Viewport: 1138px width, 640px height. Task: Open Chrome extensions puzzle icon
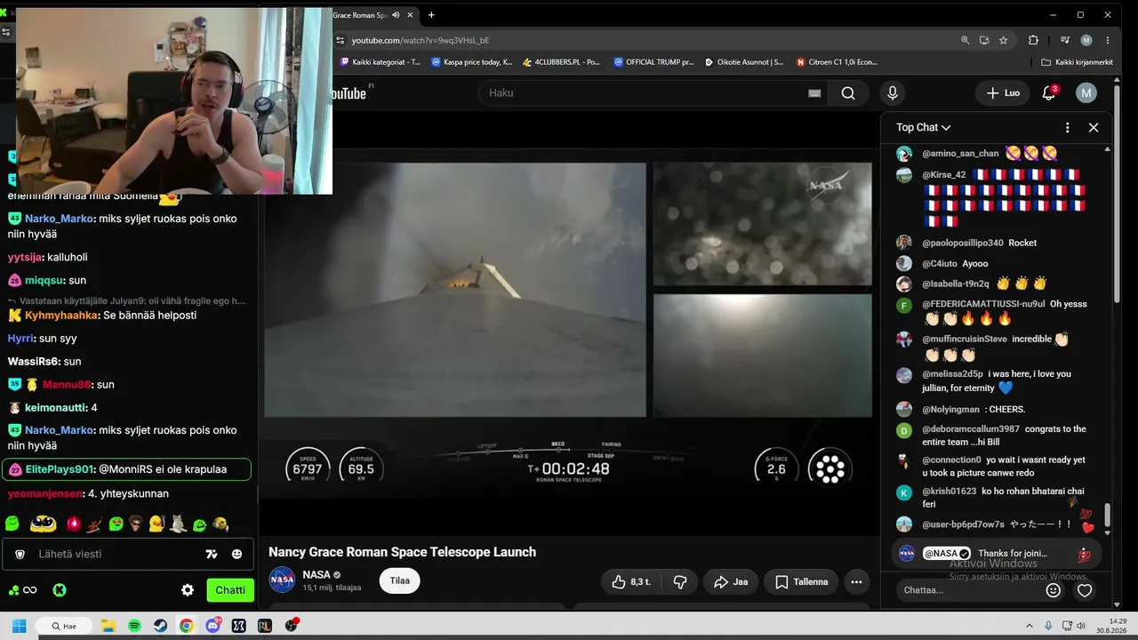point(1033,40)
